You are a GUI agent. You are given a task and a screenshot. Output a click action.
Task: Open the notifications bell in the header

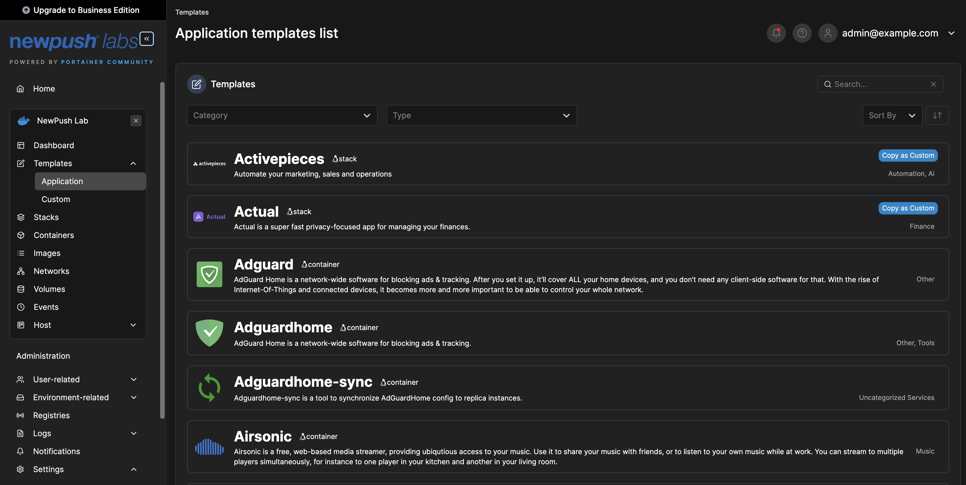tap(776, 33)
